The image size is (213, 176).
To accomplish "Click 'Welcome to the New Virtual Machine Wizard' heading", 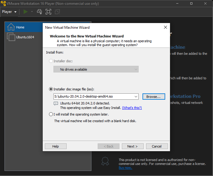I will tap(87, 36).
